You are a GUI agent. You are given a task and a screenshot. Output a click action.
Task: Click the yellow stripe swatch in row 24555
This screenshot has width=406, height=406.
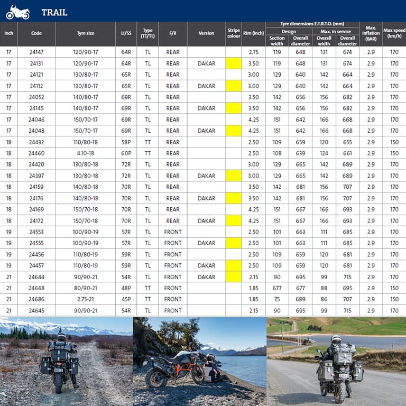(x=234, y=243)
